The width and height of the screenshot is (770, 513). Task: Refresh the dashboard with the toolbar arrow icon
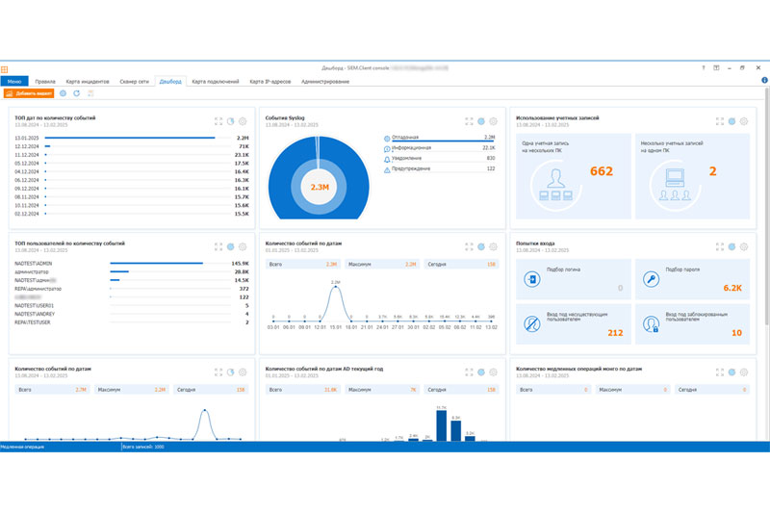[77, 93]
